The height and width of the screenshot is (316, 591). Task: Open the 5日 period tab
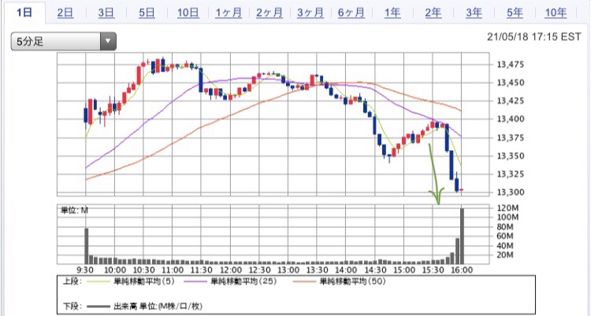pyautogui.click(x=147, y=13)
